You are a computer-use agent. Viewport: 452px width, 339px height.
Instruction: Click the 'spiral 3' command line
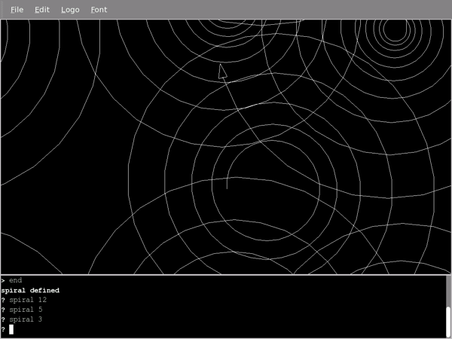[x=26, y=319]
